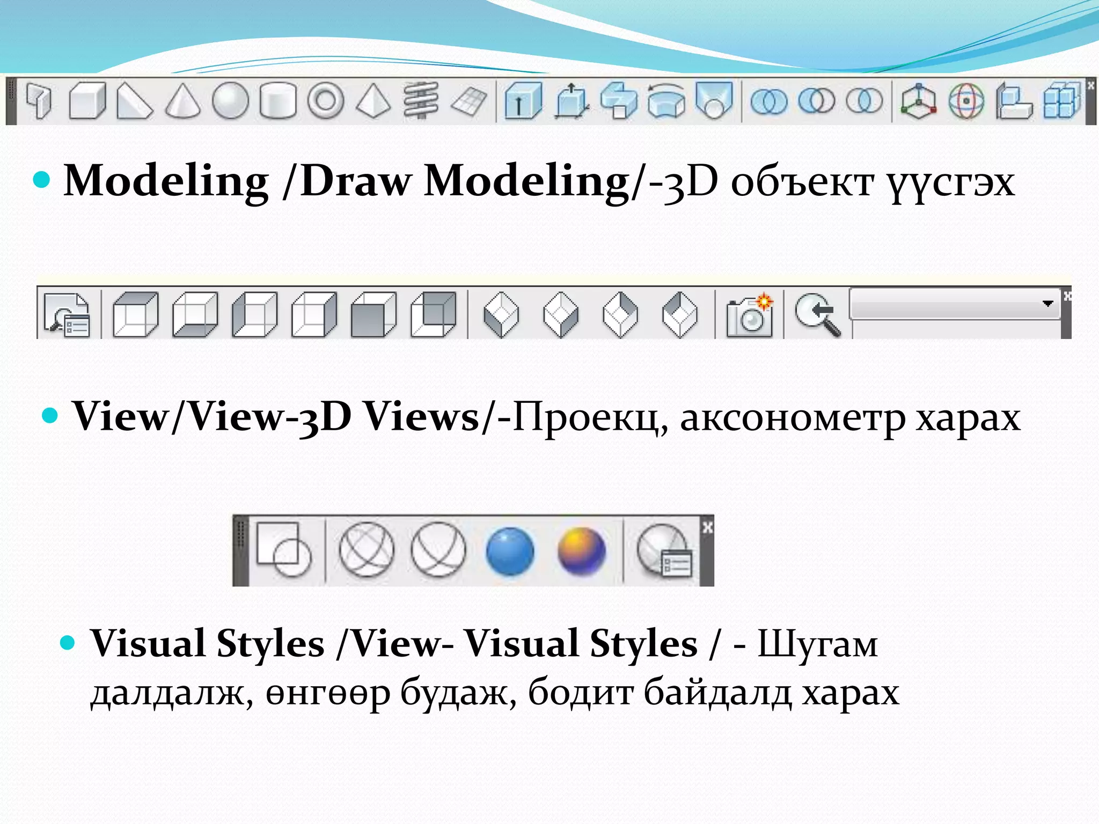Screen dimensions: 1099x824
Task: Switch to Top view cube icon
Action: (x=136, y=314)
